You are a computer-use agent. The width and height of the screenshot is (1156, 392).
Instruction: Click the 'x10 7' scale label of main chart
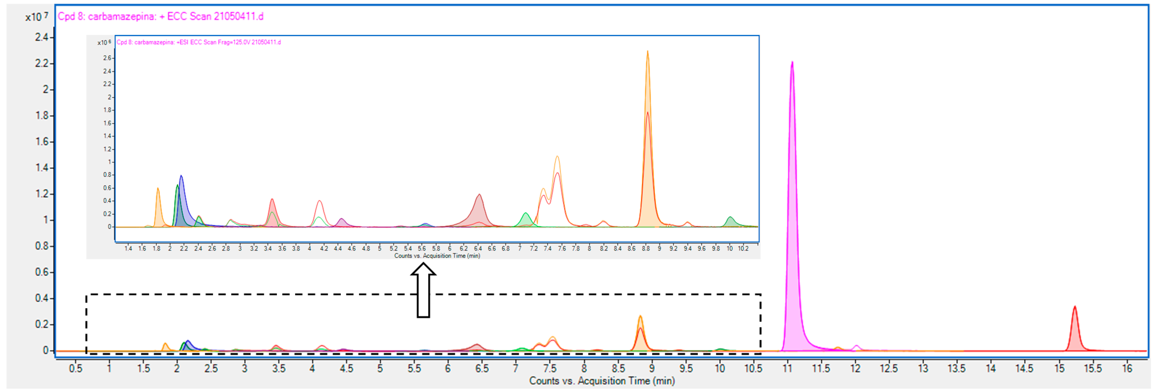pos(36,17)
